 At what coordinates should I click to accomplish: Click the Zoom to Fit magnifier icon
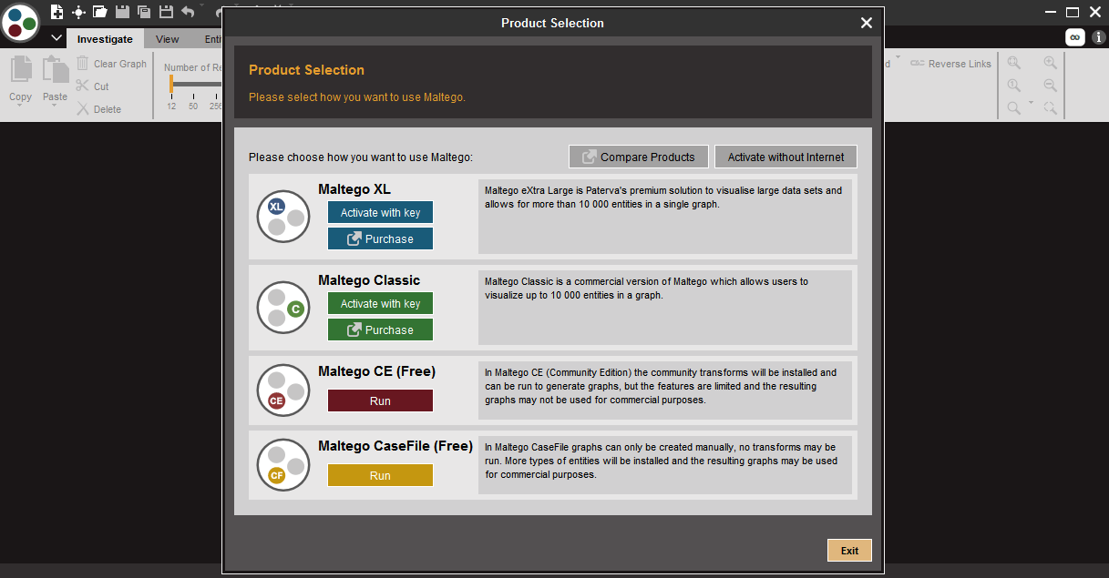click(x=1014, y=63)
